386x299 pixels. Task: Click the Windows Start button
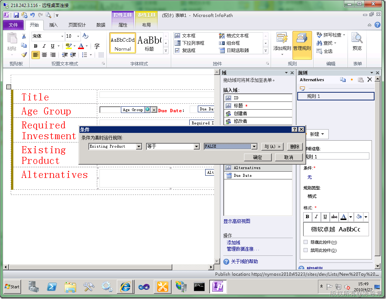coord(12,287)
